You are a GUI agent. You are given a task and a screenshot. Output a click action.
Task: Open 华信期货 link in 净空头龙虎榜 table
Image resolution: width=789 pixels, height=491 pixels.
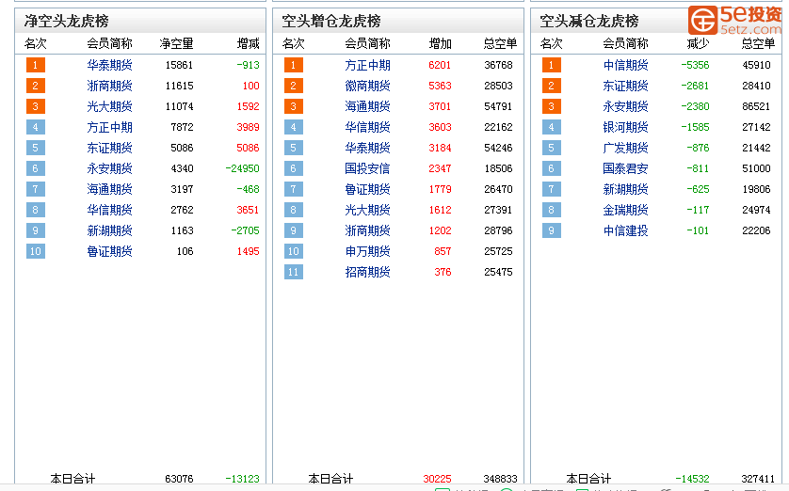coord(109,210)
